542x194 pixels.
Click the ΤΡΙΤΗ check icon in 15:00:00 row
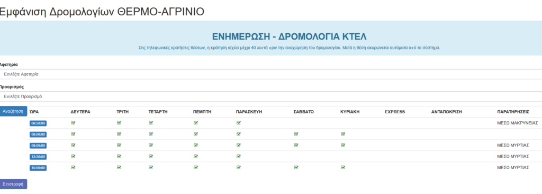tap(119, 168)
